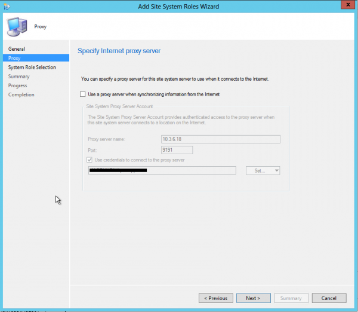Click the Add Site System Roles Wizard title
The height and width of the screenshot is (312, 358).
(x=178, y=7)
